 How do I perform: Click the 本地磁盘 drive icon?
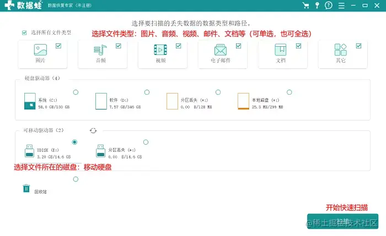243,101
